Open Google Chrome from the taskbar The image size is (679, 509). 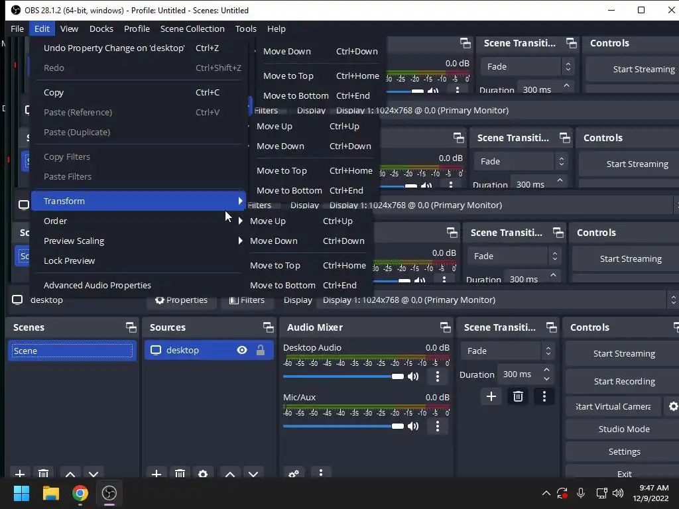80,493
